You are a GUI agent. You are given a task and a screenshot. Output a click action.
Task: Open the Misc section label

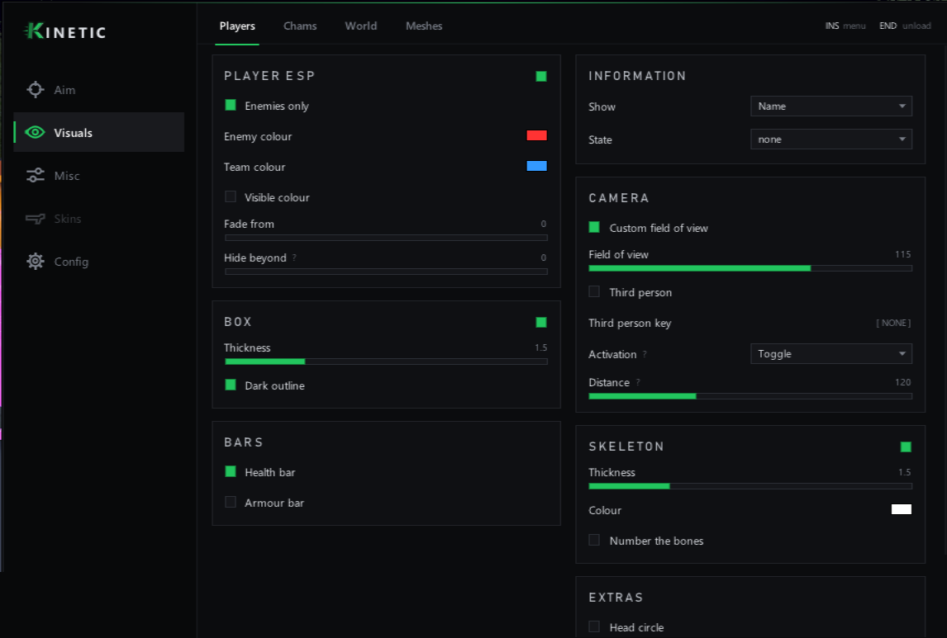pyautogui.click(x=67, y=176)
